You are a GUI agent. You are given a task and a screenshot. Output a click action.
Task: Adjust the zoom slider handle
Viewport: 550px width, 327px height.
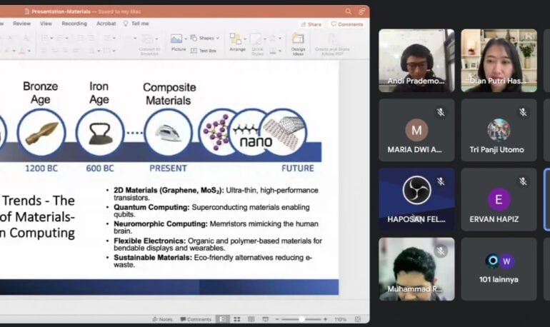(301, 319)
